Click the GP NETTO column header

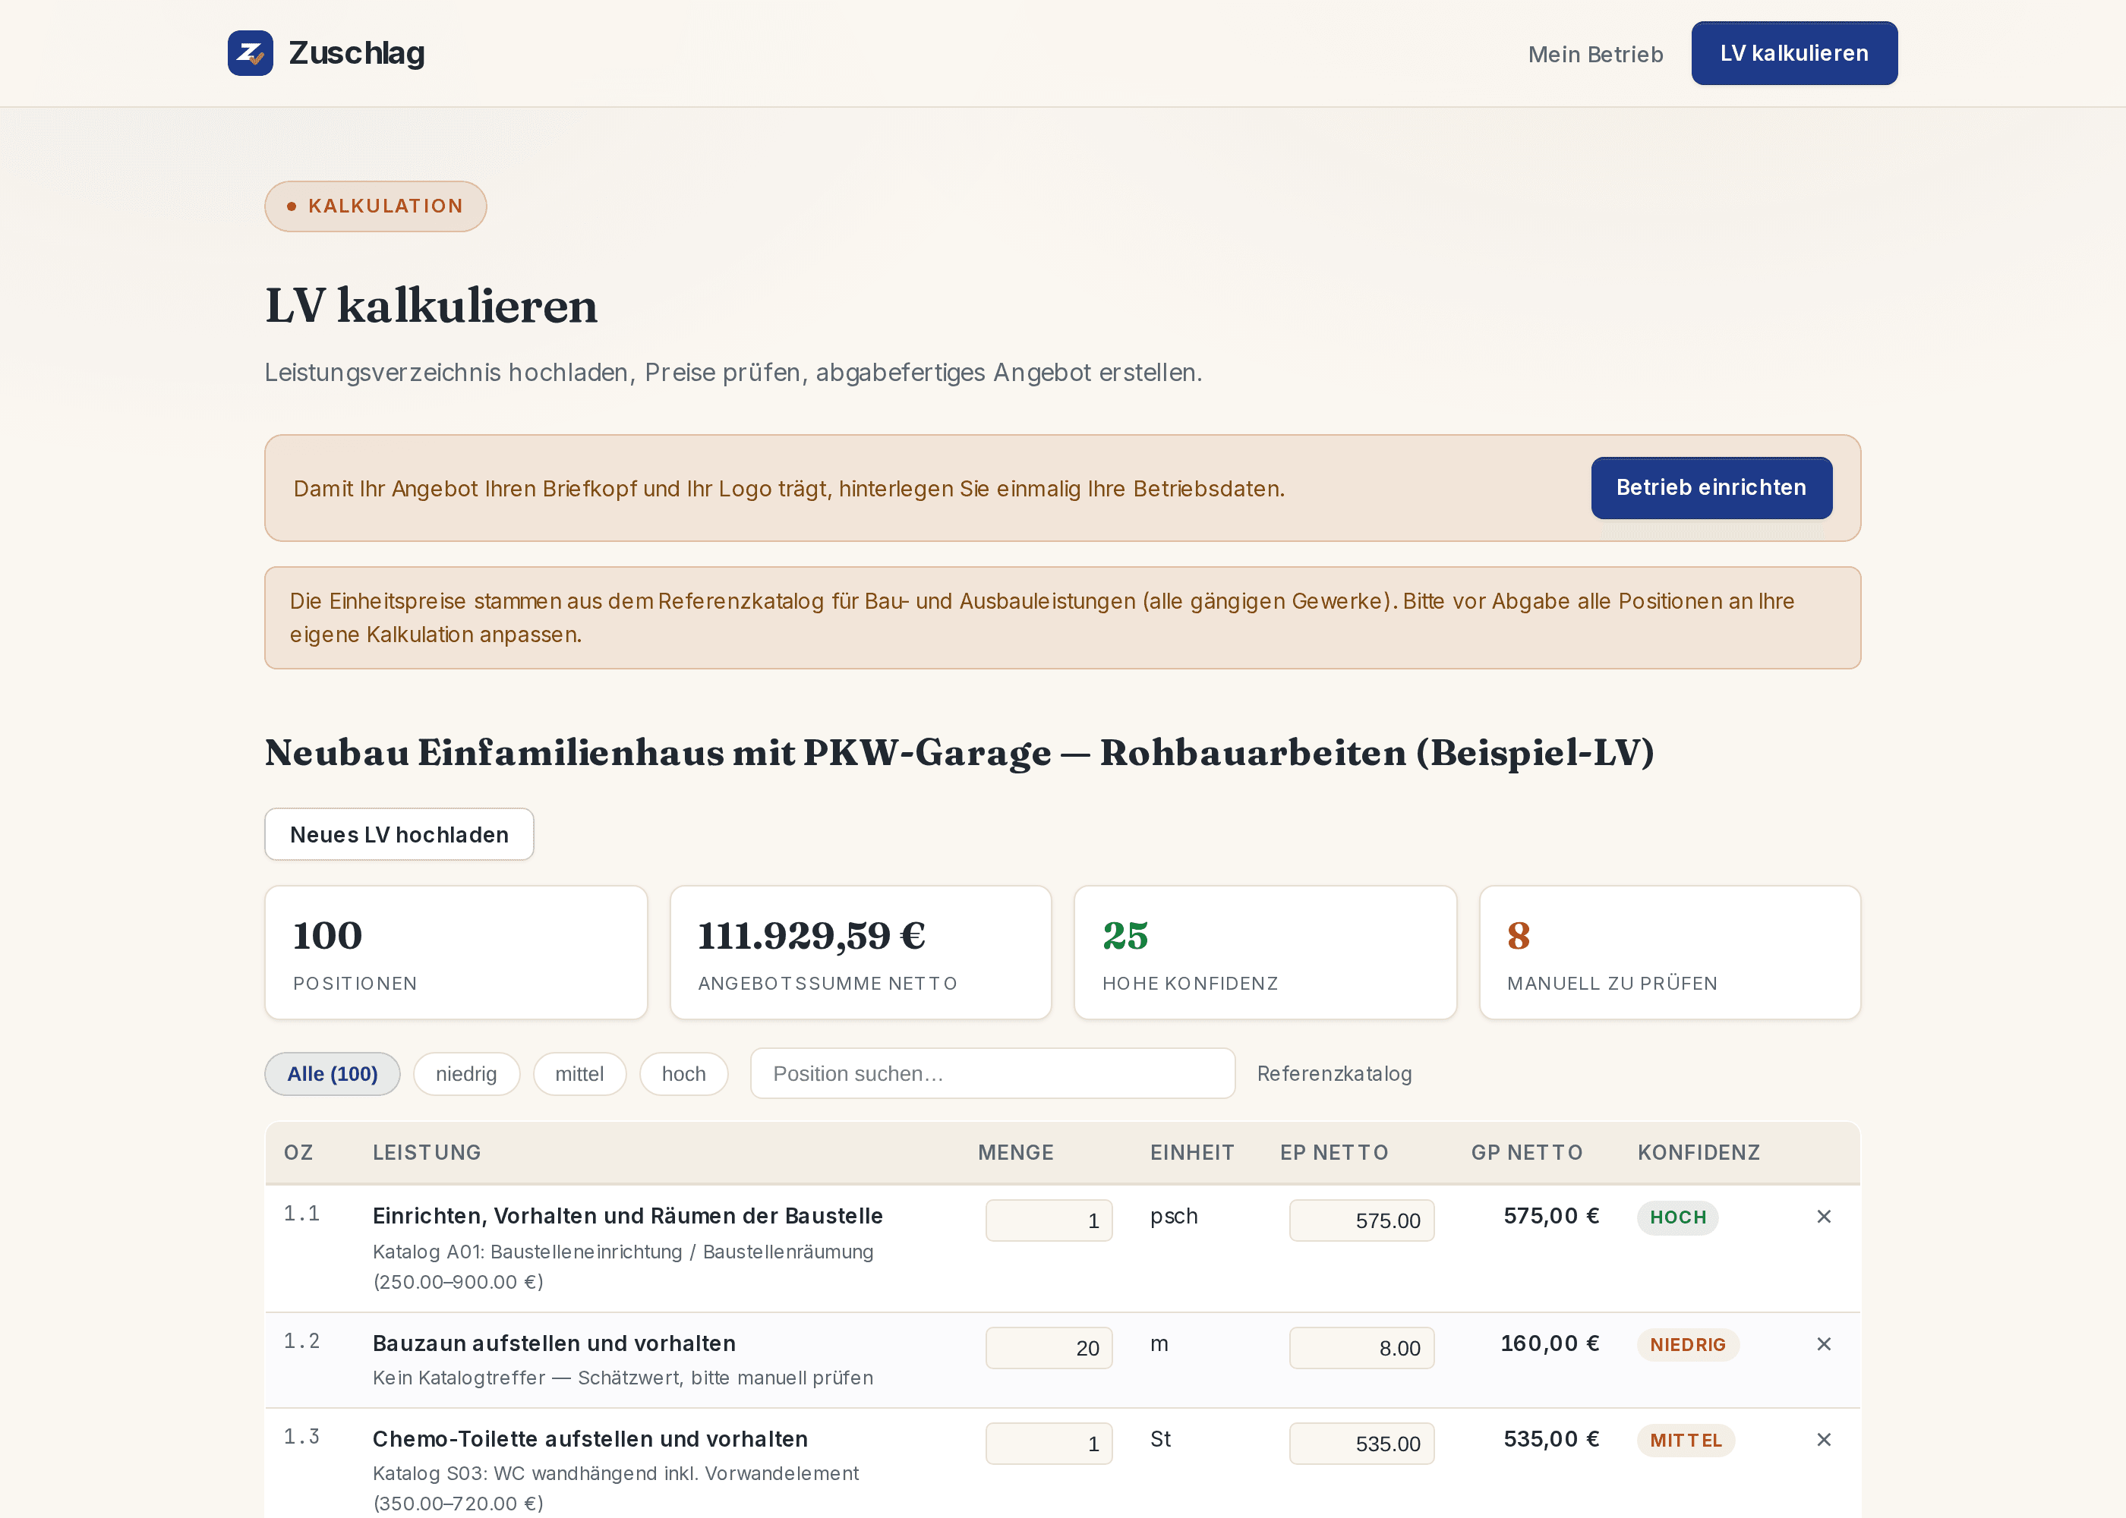[1527, 1152]
